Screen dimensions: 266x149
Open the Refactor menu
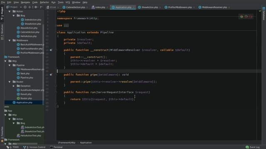tap(44, 2)
